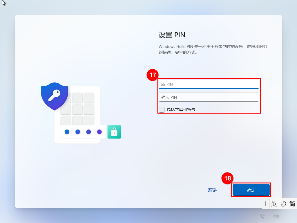Click the 包括字母和符号 checkbox label
Image resolution: width=297 pixels, height=223 pixels.
tap(181, 109)
